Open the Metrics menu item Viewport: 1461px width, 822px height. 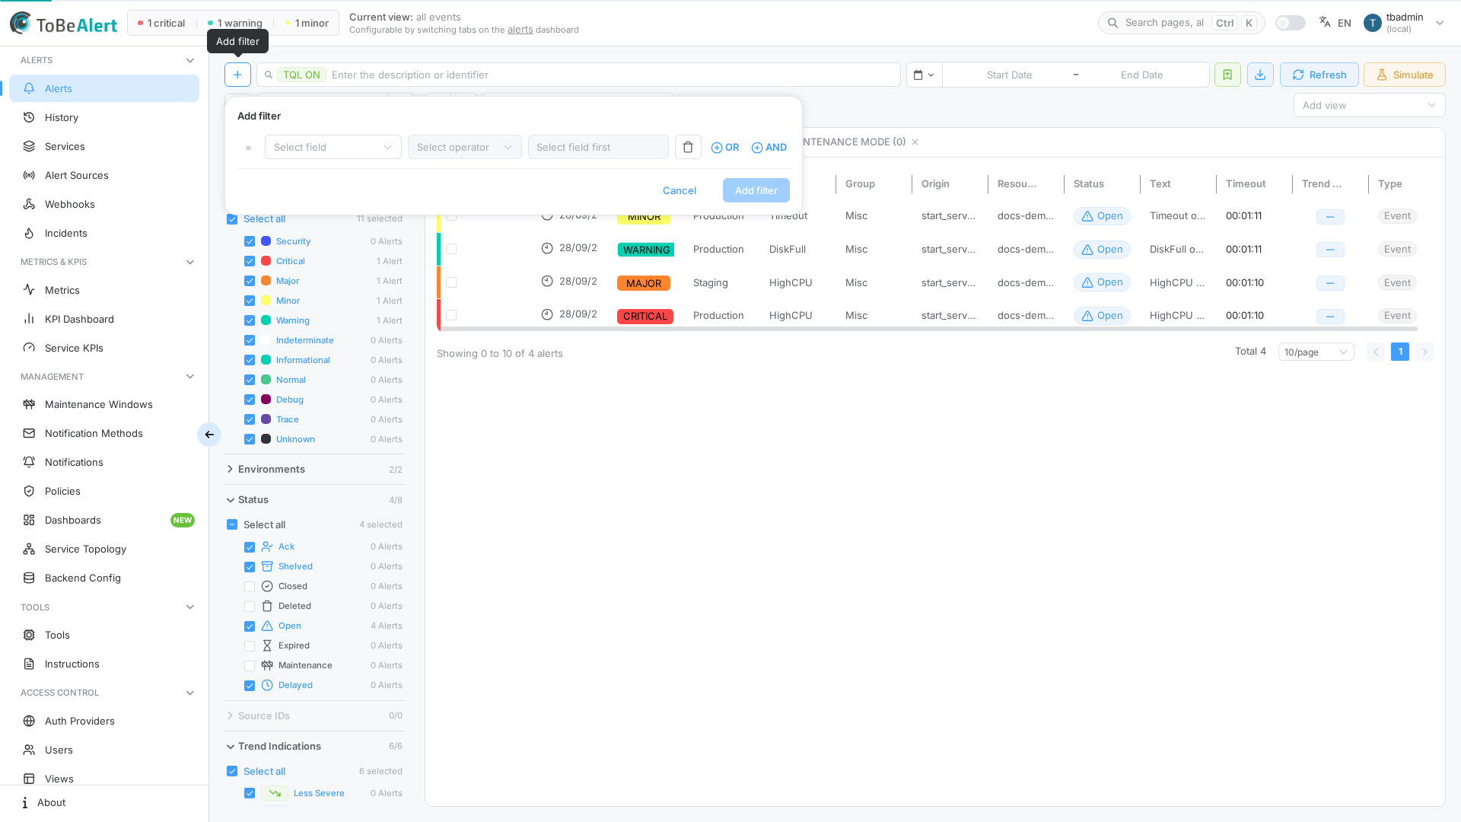click(x=104, y=290)
